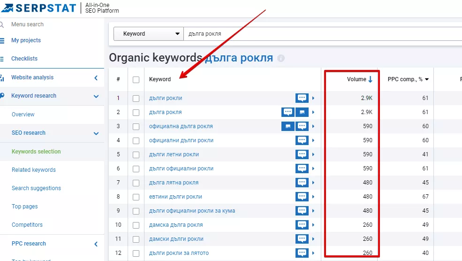Open speech bubble icon for дълга рокля row
The image size is (462, 261).
(x=288, y=112)
